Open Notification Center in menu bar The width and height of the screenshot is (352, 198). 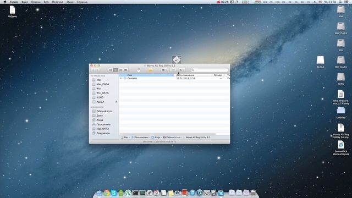pyautogui.click(x=346, y=2)
